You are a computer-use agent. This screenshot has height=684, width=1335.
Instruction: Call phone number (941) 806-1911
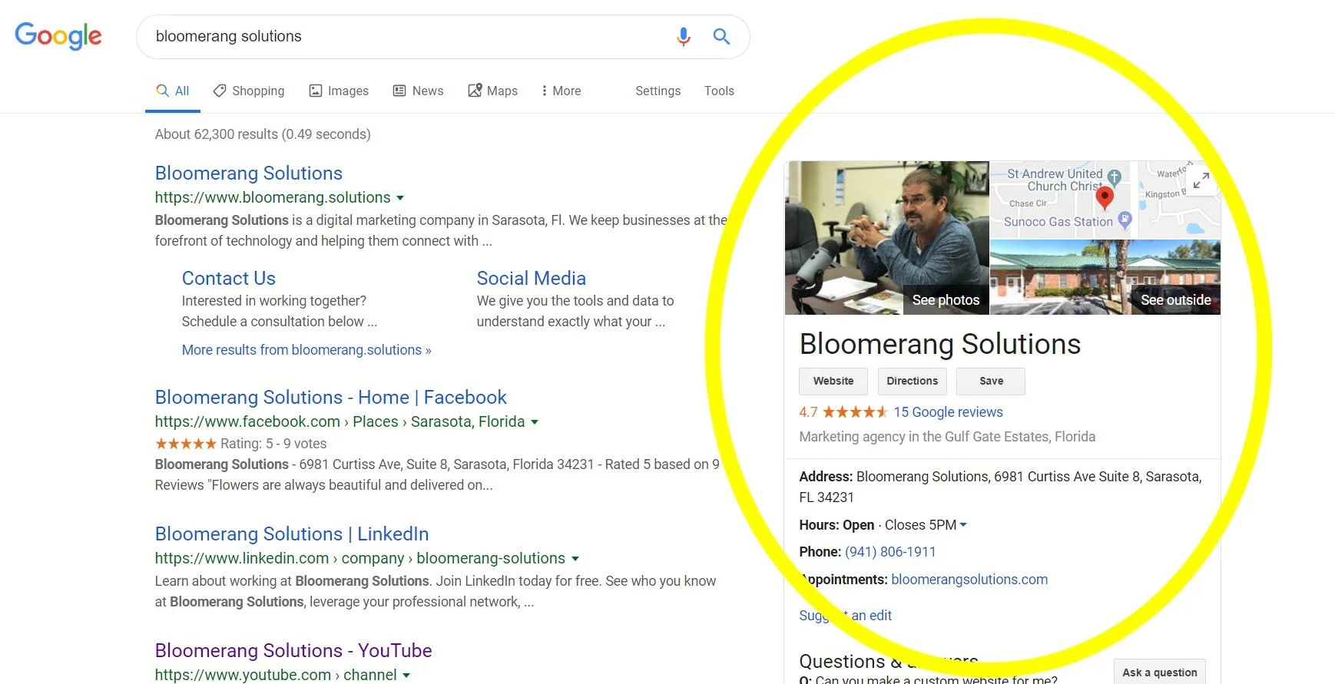coord(890,552)
